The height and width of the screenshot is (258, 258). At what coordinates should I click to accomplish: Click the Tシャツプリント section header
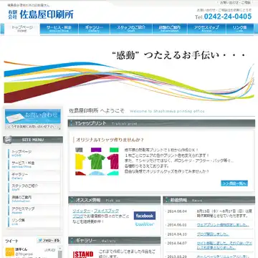coord(161,123)
